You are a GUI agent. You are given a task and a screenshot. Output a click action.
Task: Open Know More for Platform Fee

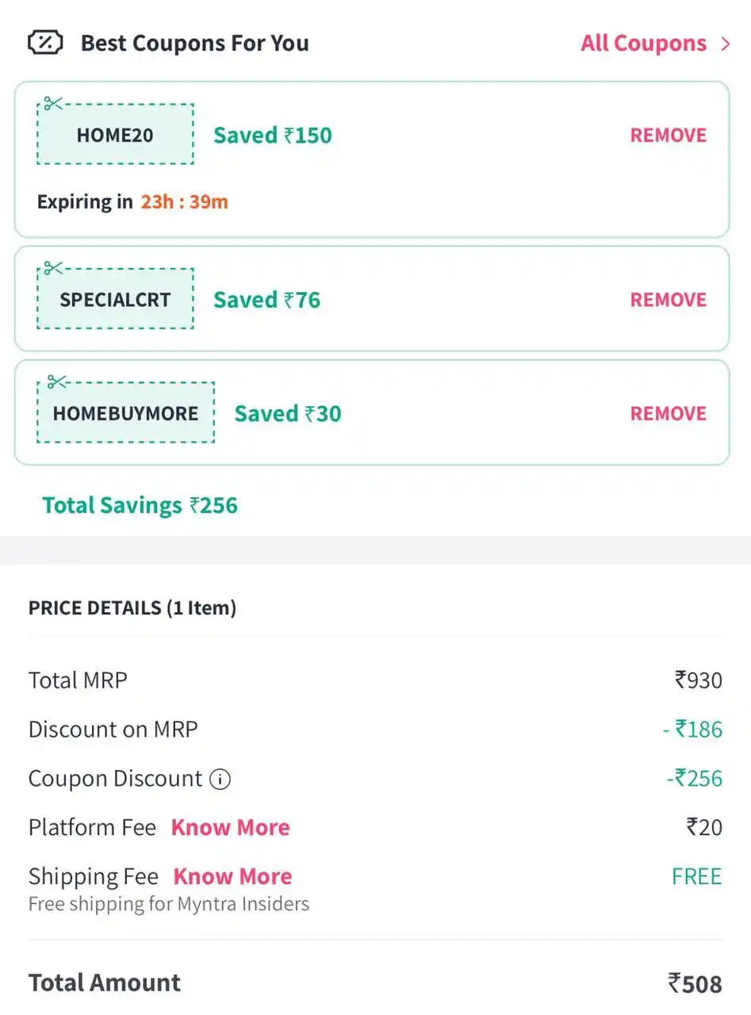(231, 828)
